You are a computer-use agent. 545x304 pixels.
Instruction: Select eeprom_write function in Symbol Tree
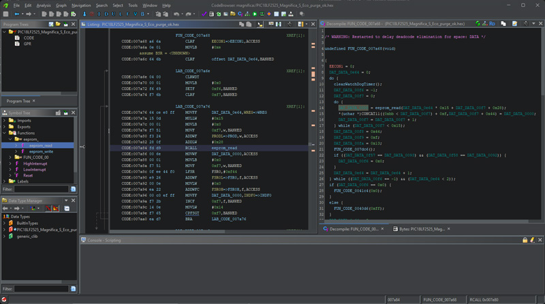(42, 151)
